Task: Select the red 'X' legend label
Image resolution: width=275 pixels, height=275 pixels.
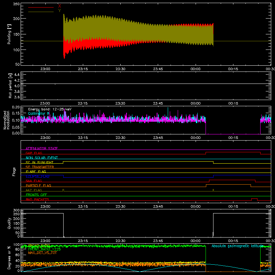Action: [59, 6]
